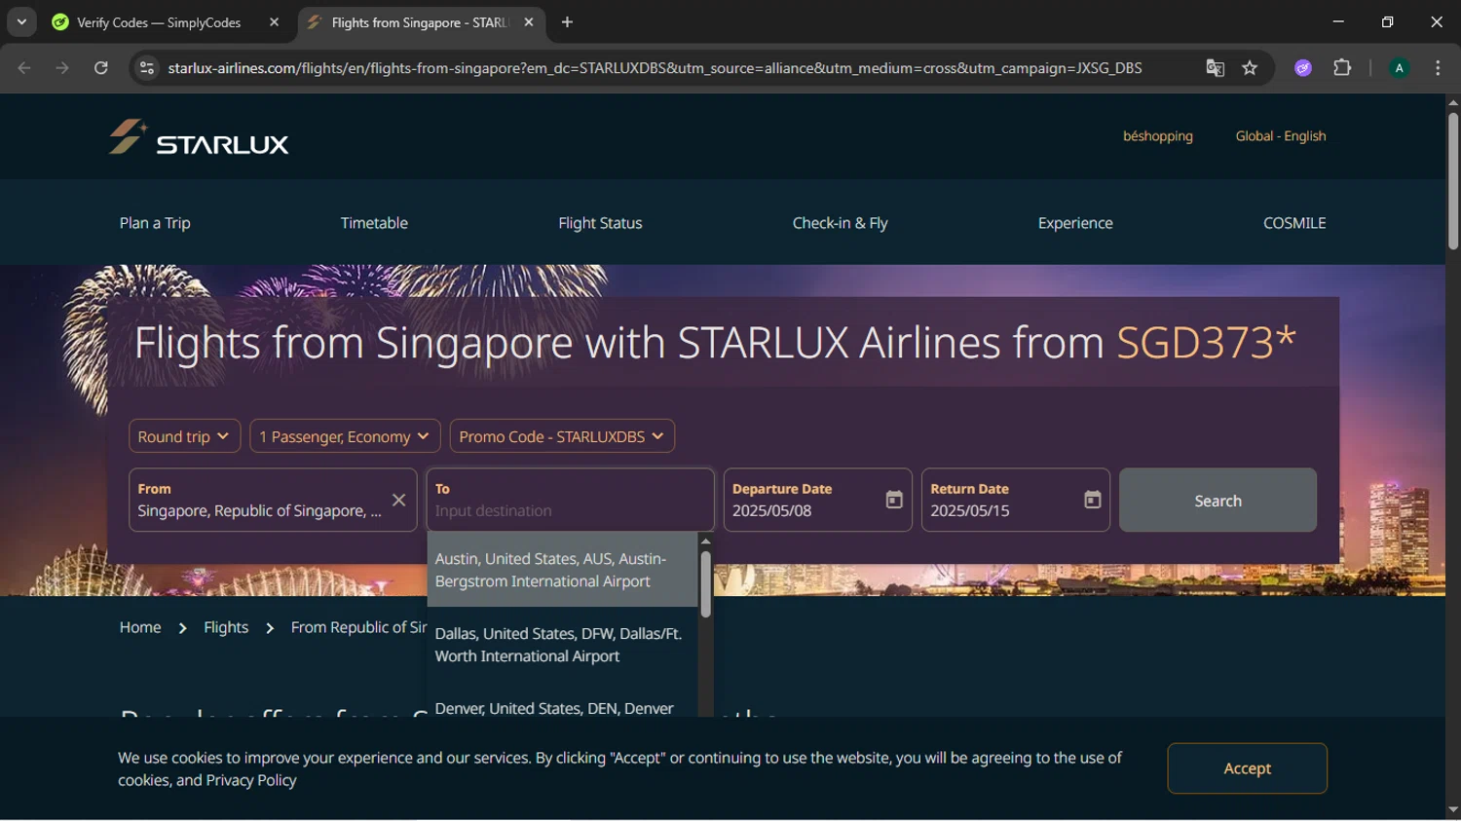Open the béshopping link
1461x821 pixels.
1158,136
